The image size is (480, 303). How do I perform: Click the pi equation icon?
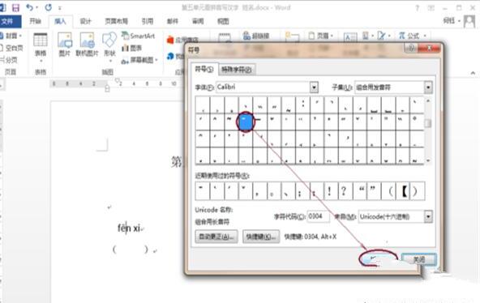(x=402, y=36)
